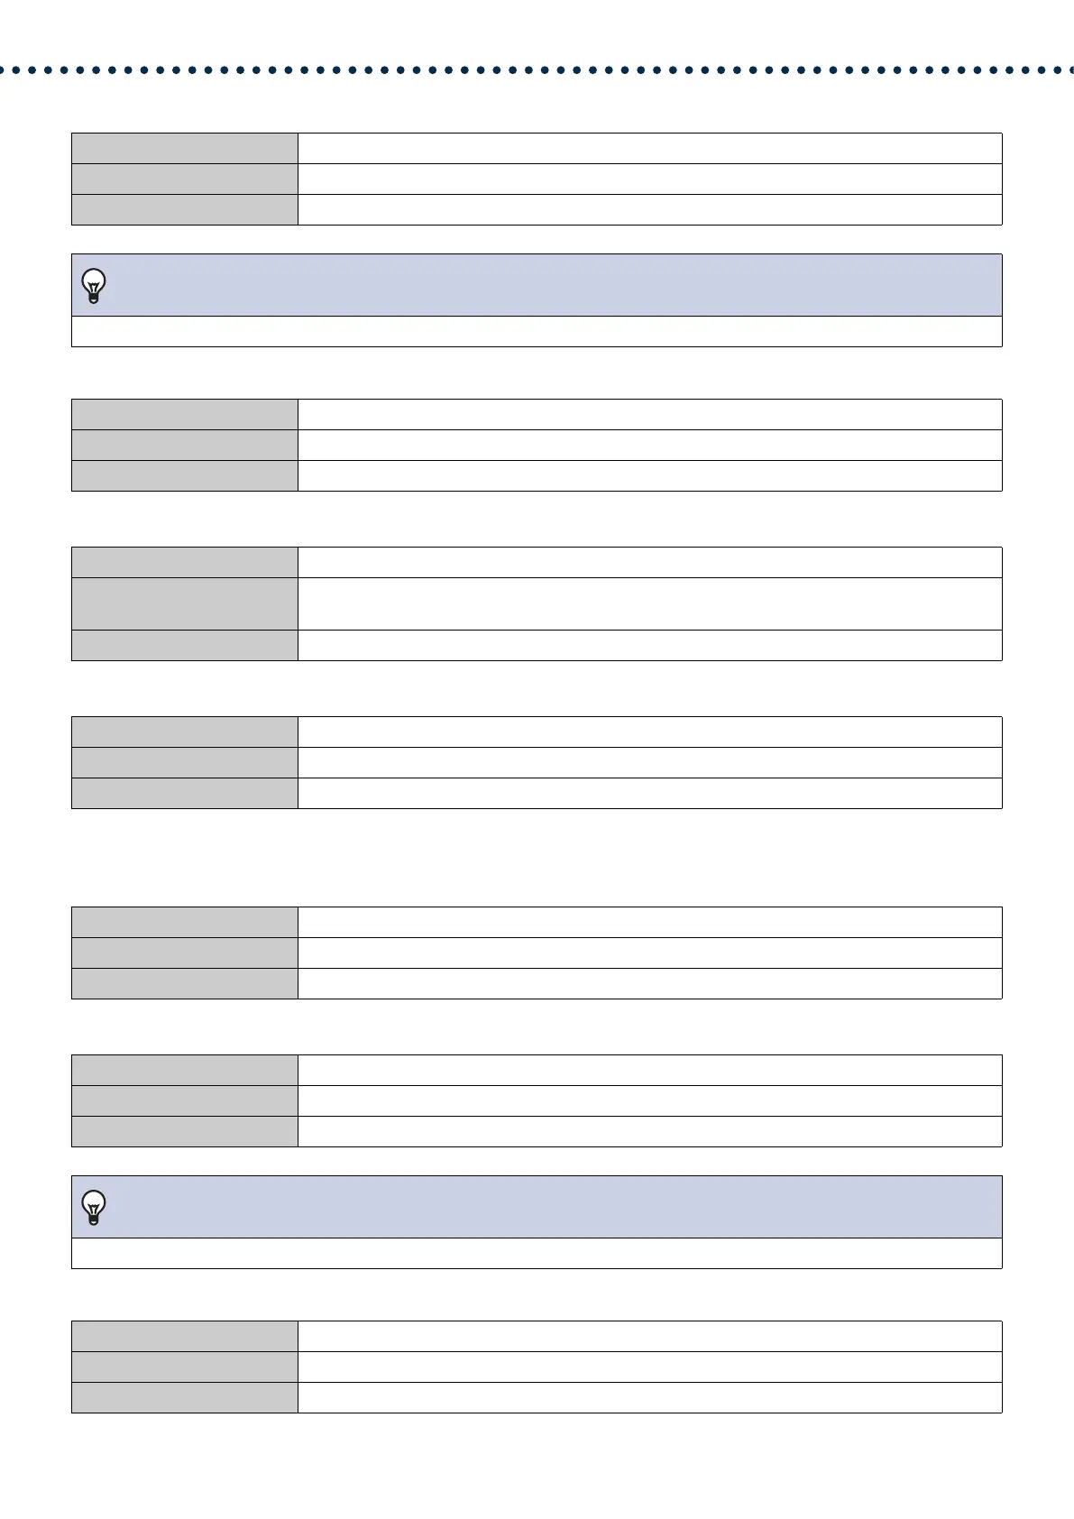Viewport: 1074px width, 1519px height.
Task: Click the gray cell directly above the tall gray cell
Action: point(185,562)
